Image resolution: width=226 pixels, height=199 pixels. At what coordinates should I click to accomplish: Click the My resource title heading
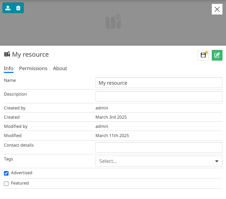point(31,55)
